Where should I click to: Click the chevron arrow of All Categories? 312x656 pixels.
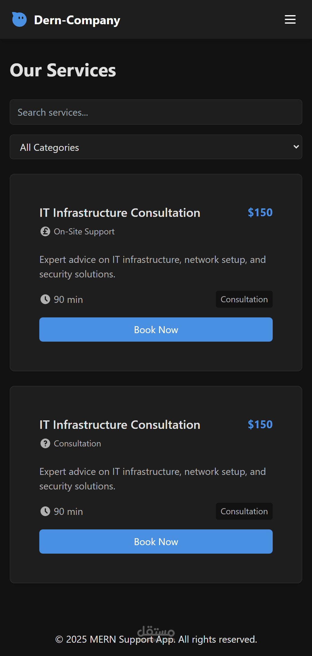[296, 147]
